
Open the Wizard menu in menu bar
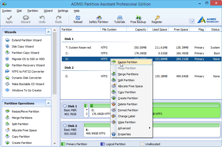click(48, 11)
